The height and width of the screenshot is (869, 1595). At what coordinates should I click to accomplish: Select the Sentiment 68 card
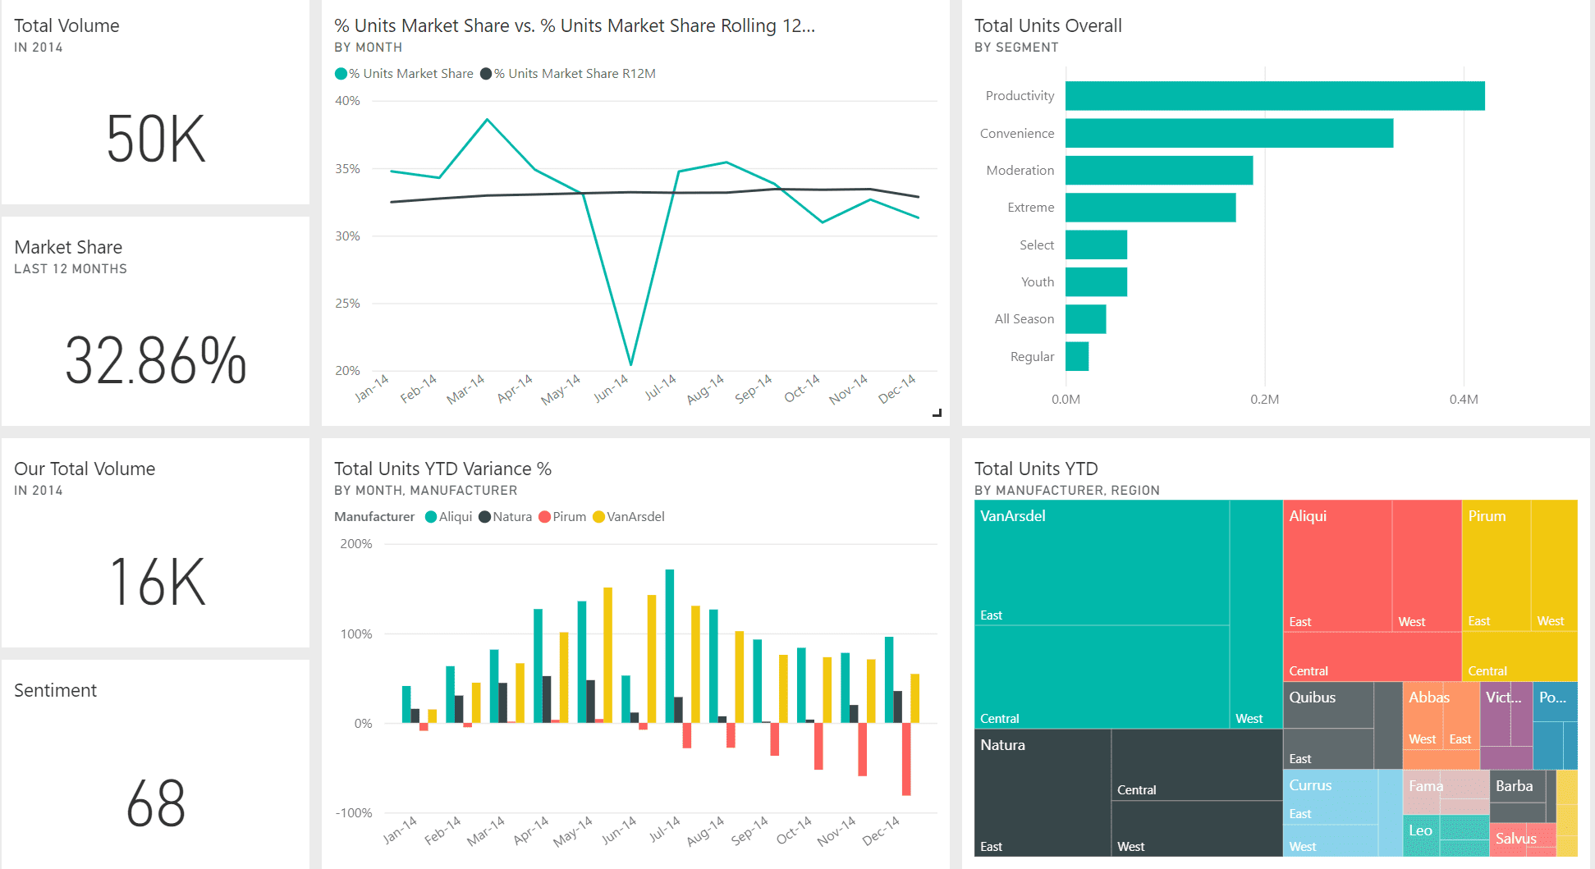coord(155,803)
